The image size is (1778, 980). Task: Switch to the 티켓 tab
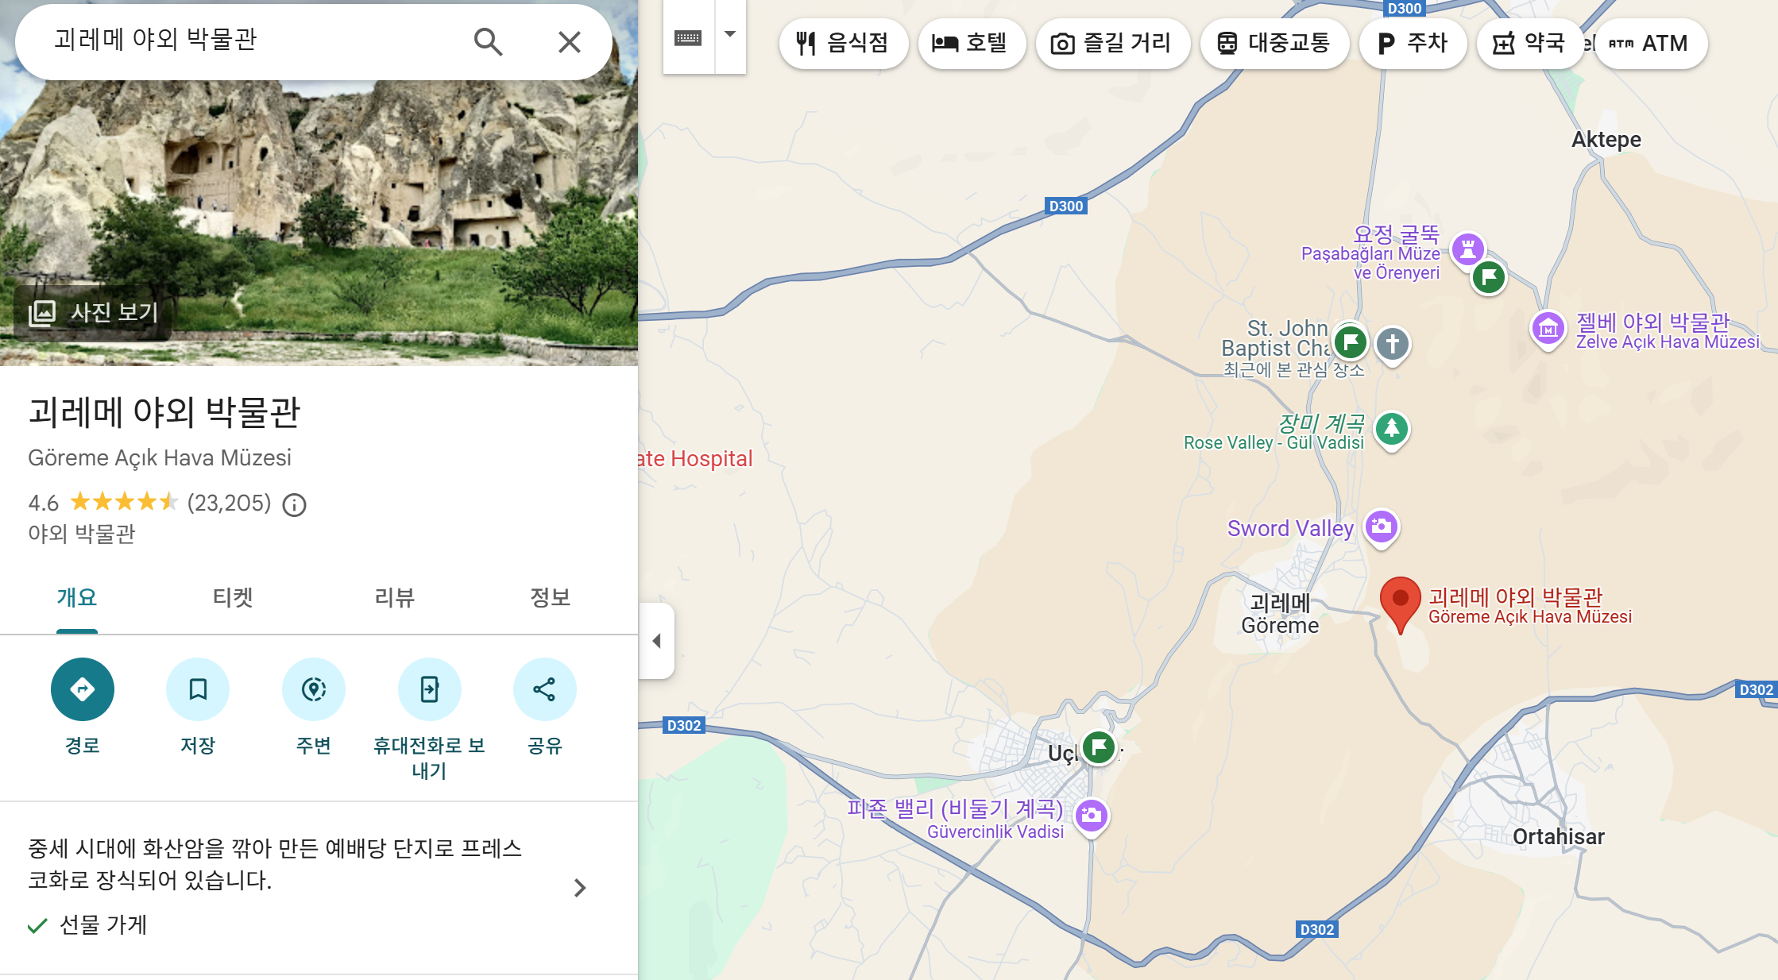pos(233,597)
